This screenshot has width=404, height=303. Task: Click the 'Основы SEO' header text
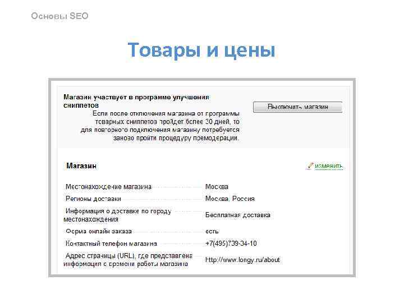coord(60,16)
